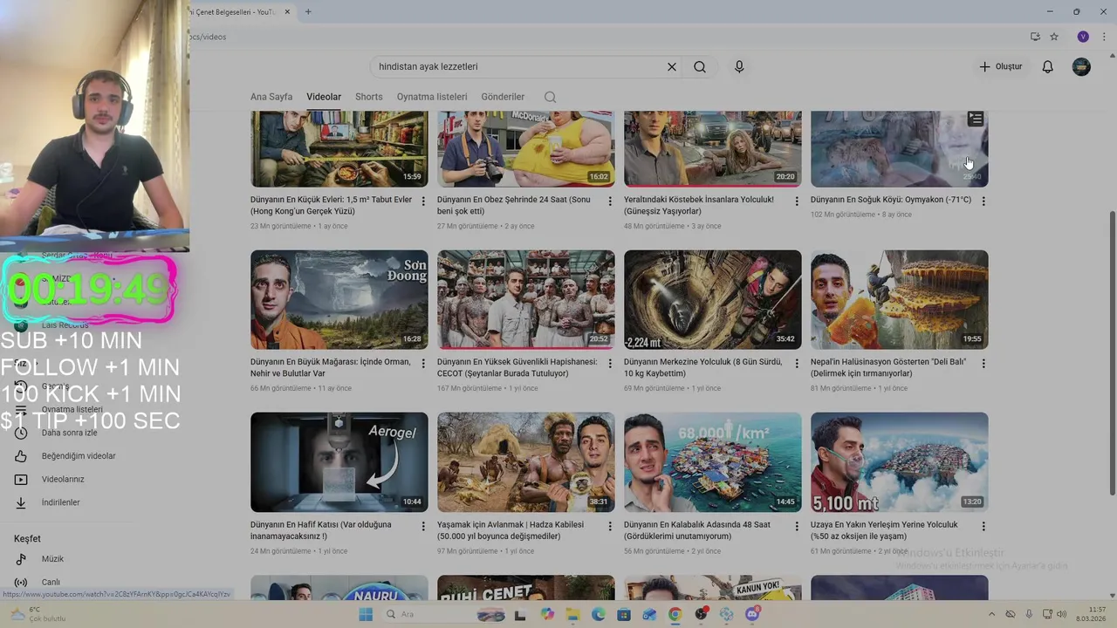
Task: Open options for Dünyanın En Büyük Mağarası video
Action: [x=423, y=363]
